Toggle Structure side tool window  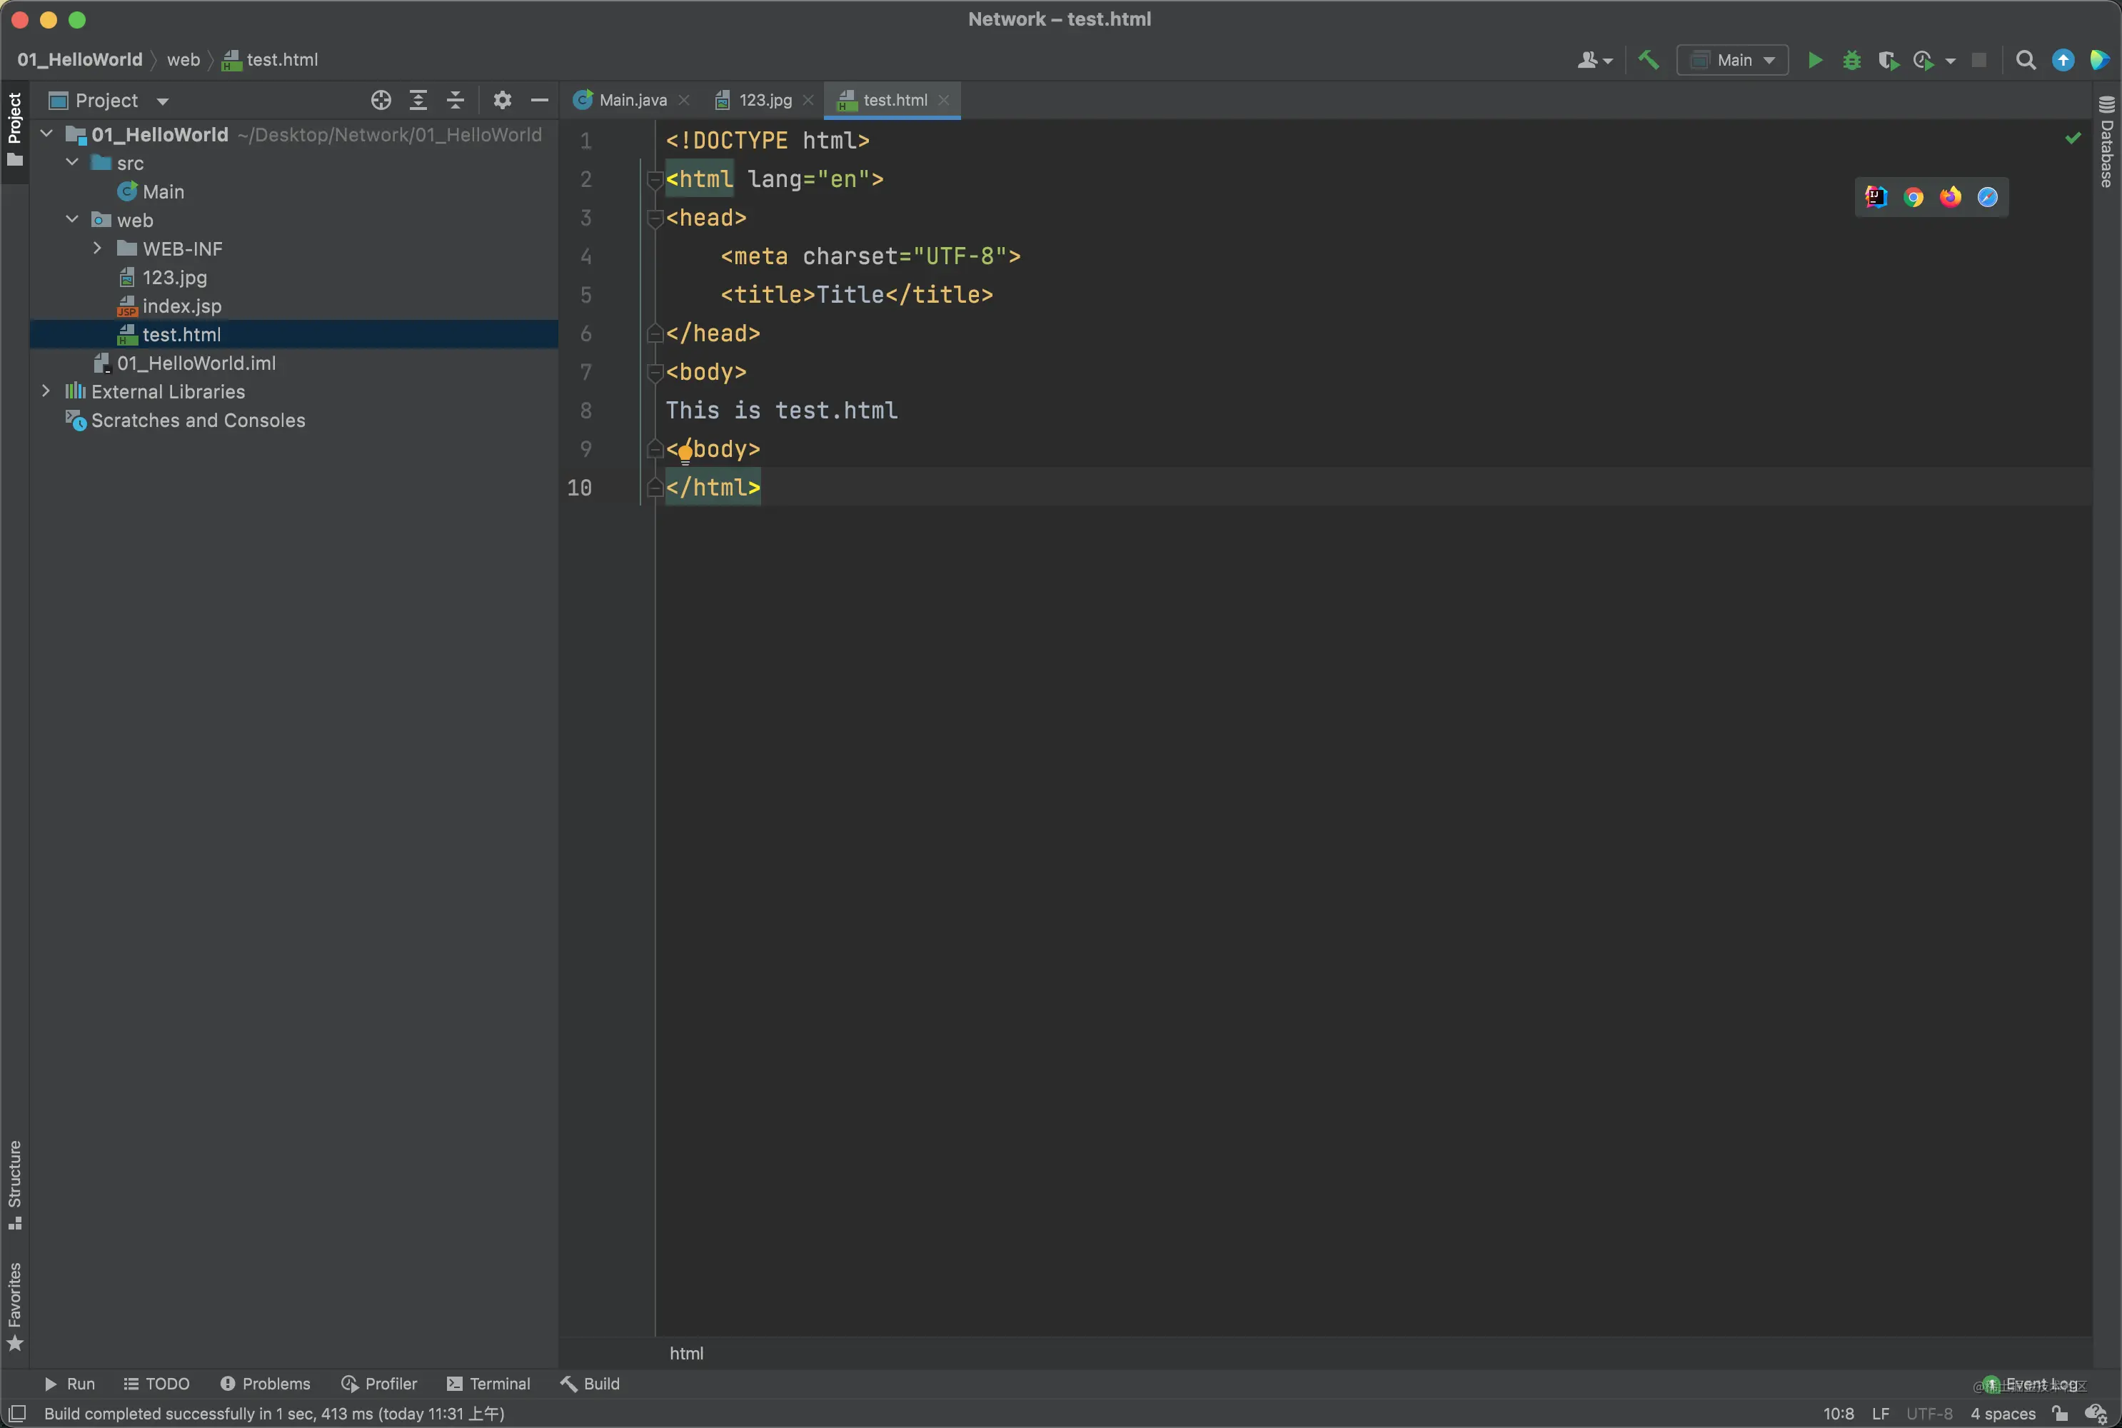click(x=14, y=1184)
